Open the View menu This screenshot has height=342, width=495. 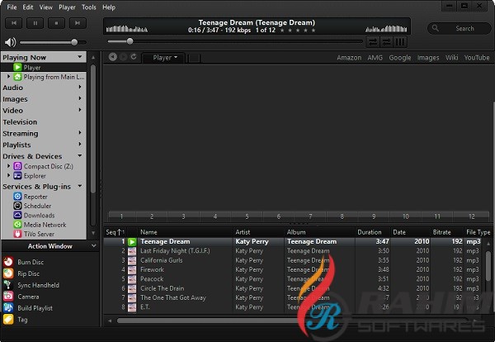(x=45, y=7)
